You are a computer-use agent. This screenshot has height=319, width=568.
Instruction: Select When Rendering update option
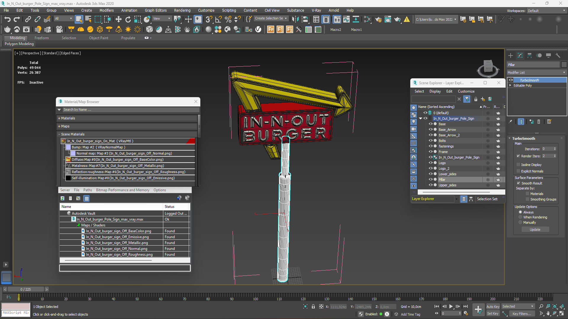[x=520, y=217]
